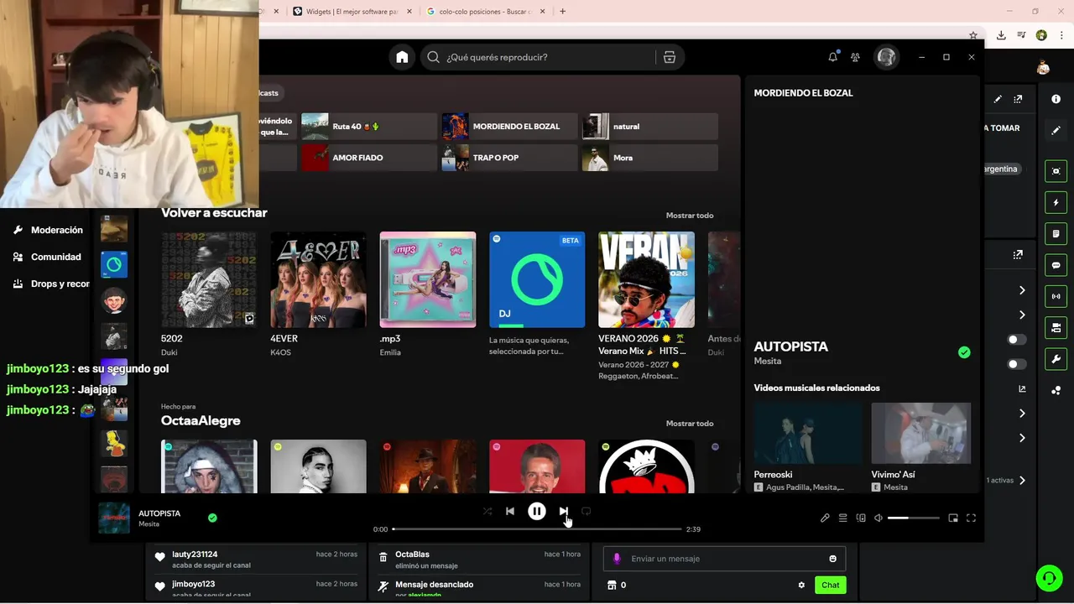Click the track progress bar
1074x604 pixels.
tap(537, 529)
